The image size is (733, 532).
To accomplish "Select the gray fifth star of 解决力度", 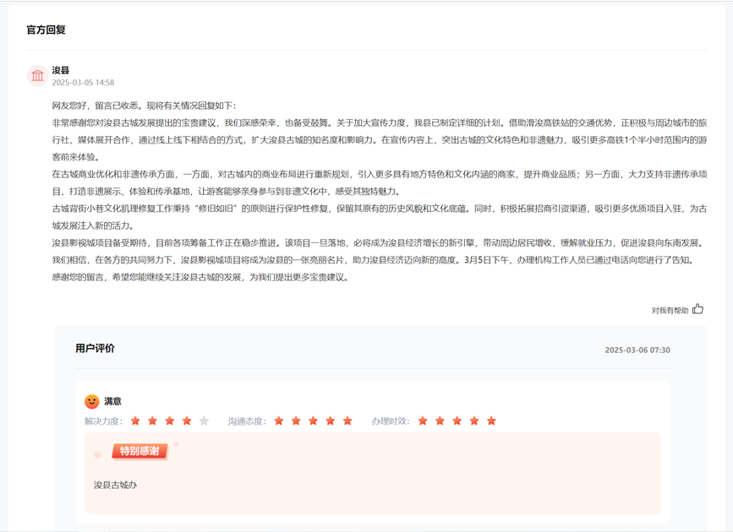I will 204,421.
